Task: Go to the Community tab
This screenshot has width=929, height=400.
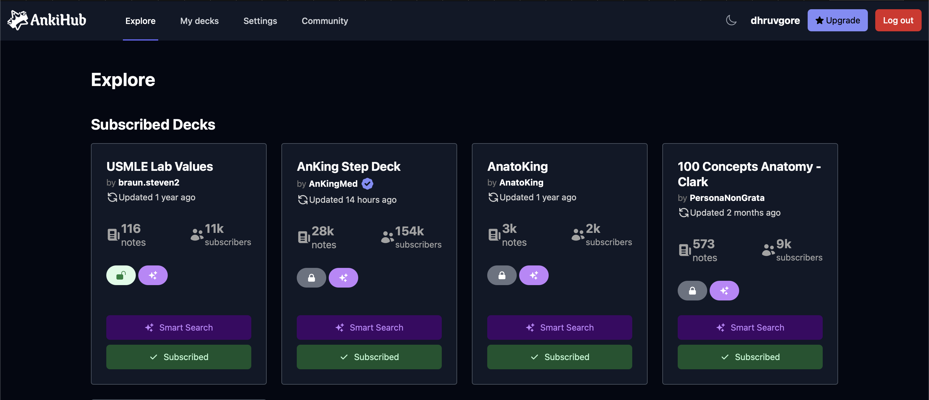Action: pyautogui.click(x=325, y=21)
